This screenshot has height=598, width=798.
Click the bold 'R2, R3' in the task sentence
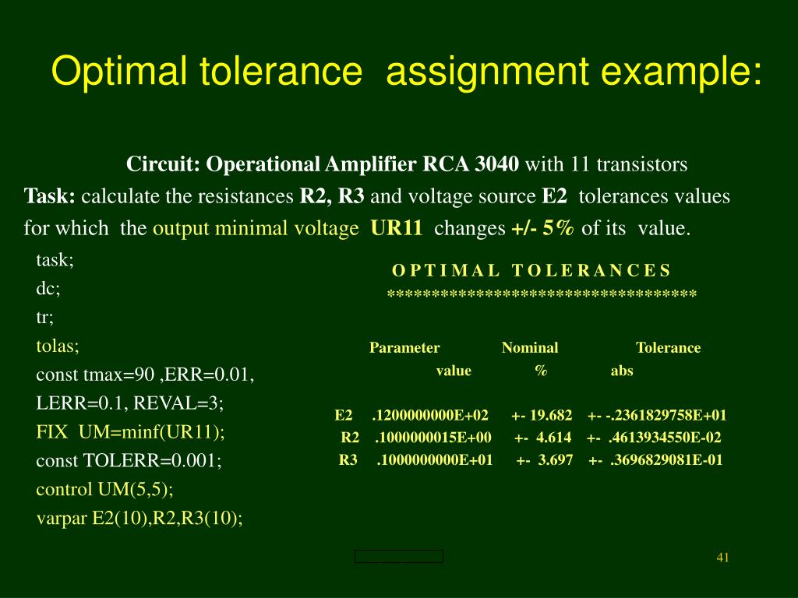point(332,196)
